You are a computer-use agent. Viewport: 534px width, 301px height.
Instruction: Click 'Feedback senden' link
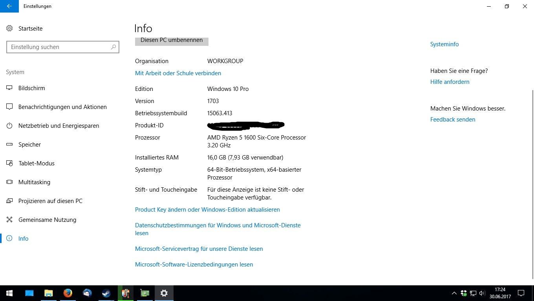tap(453, 120)
